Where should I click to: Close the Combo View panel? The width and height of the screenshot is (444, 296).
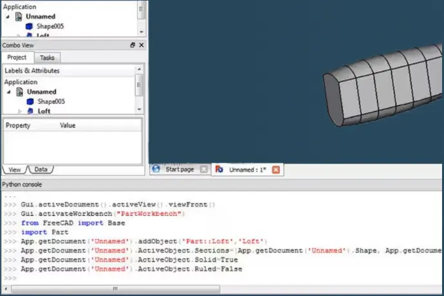[142, 45]
